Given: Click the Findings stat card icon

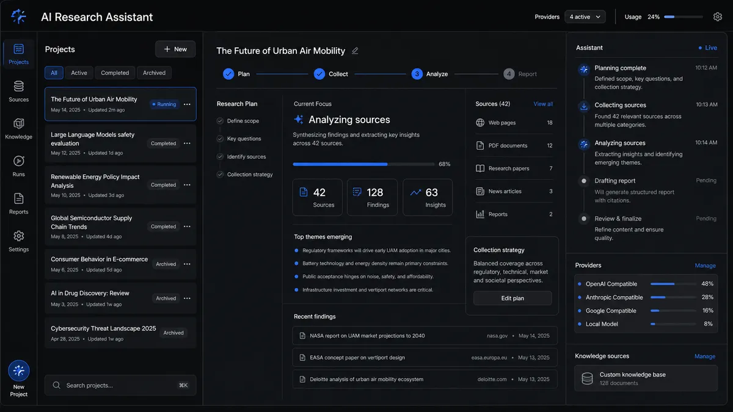Looking at the screenshot, I should [x=357, y=192].
